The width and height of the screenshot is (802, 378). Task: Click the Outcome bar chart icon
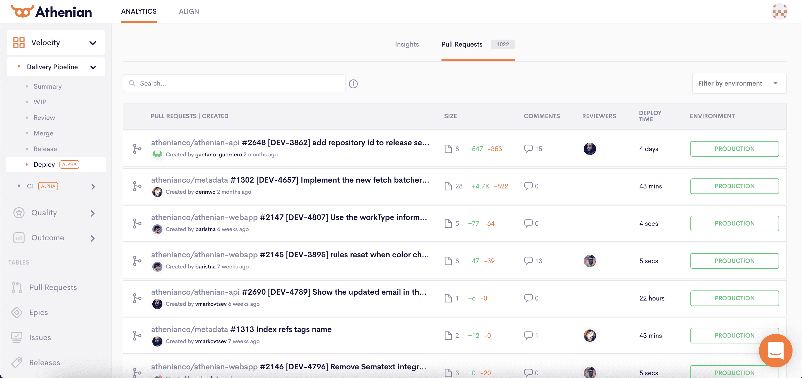point(19,238)
